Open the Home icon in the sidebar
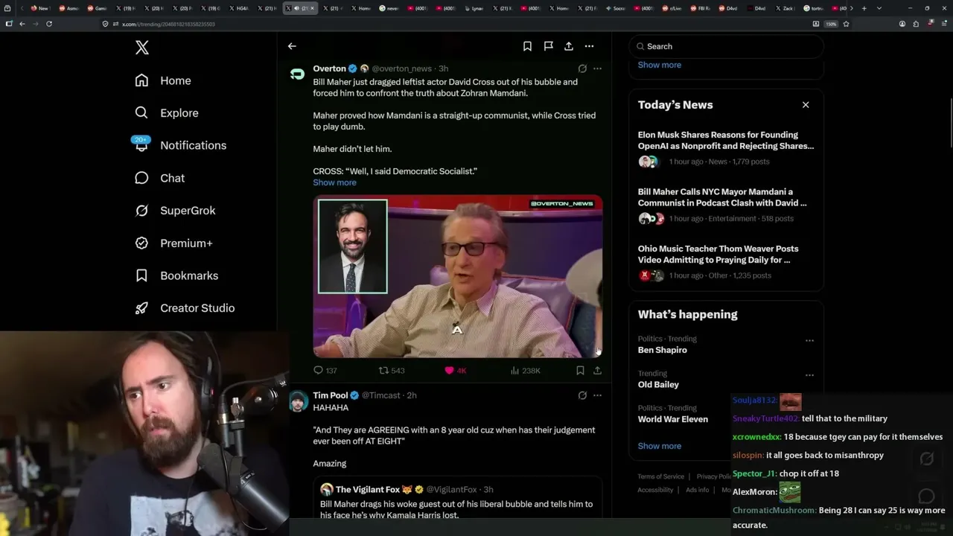 (x=141, y=80)
